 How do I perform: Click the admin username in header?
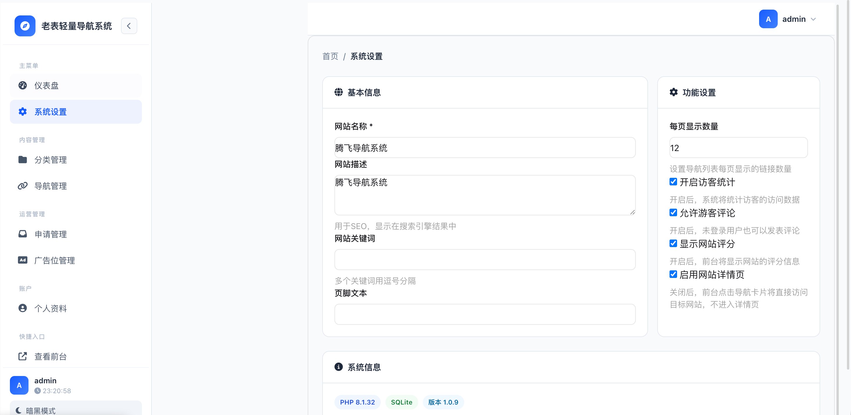pyautogui.click(x=794, y=19)
